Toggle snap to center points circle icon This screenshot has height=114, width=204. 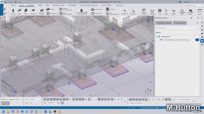click(x=137, y=99)
